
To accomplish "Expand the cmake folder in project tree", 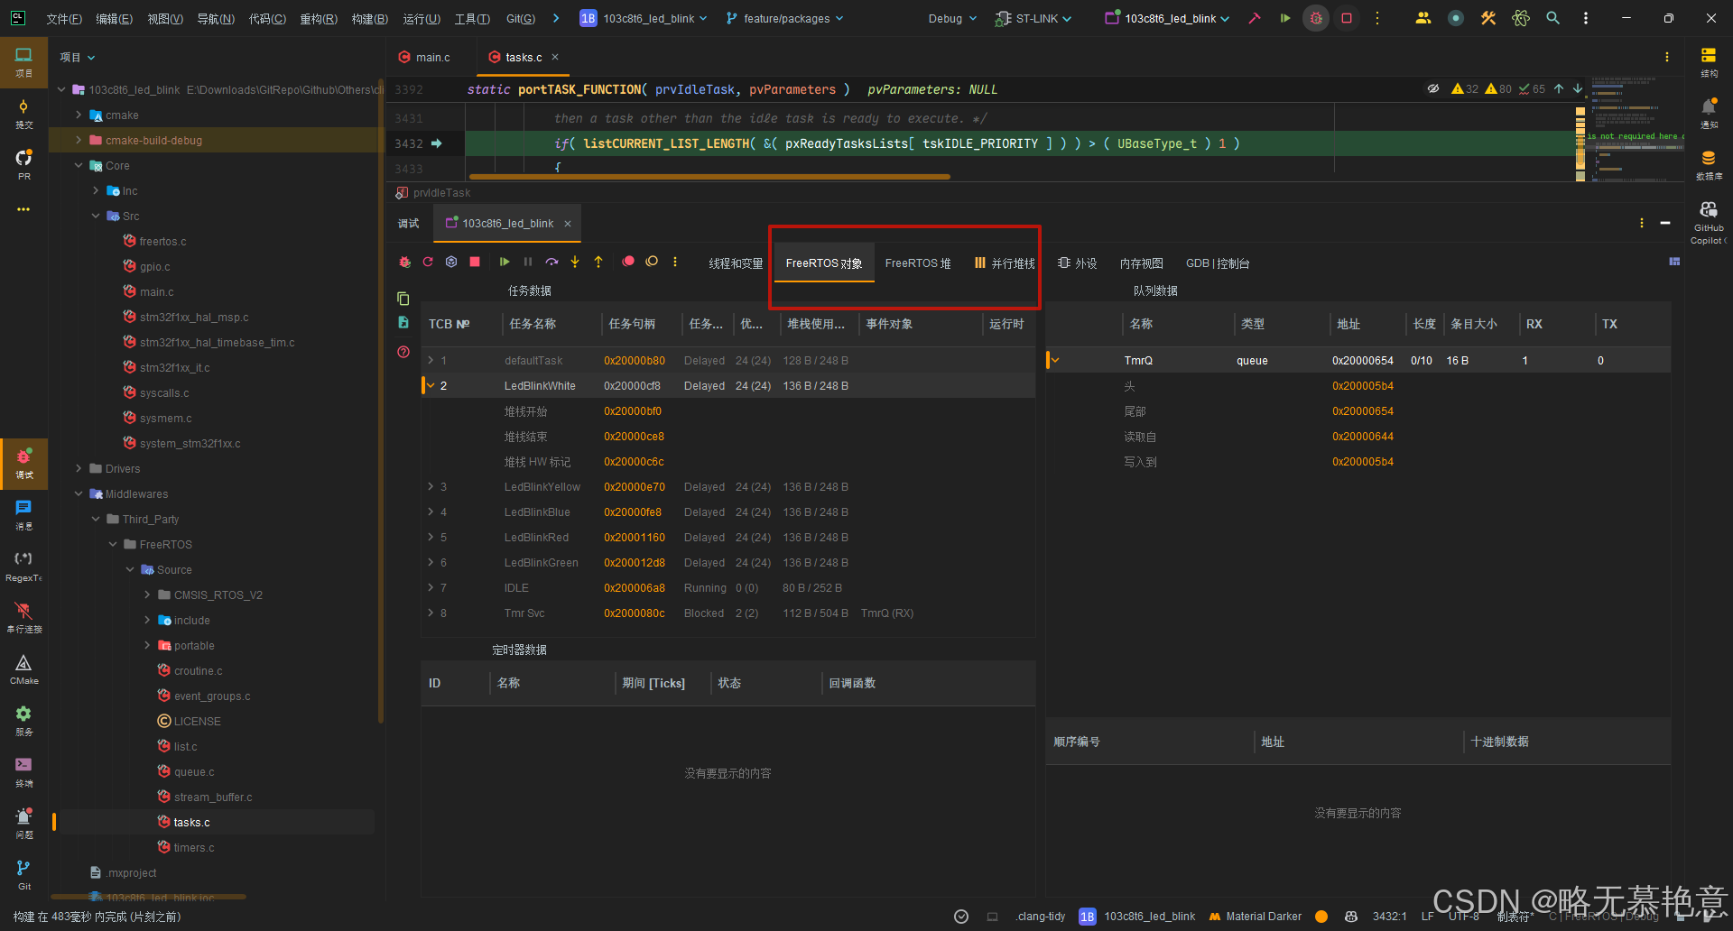I will (79, 115).
